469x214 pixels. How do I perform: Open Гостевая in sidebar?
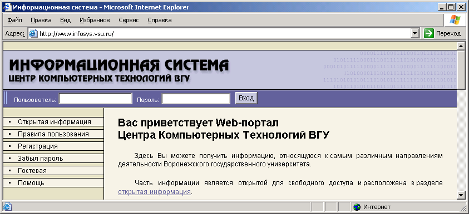point(53,171)
